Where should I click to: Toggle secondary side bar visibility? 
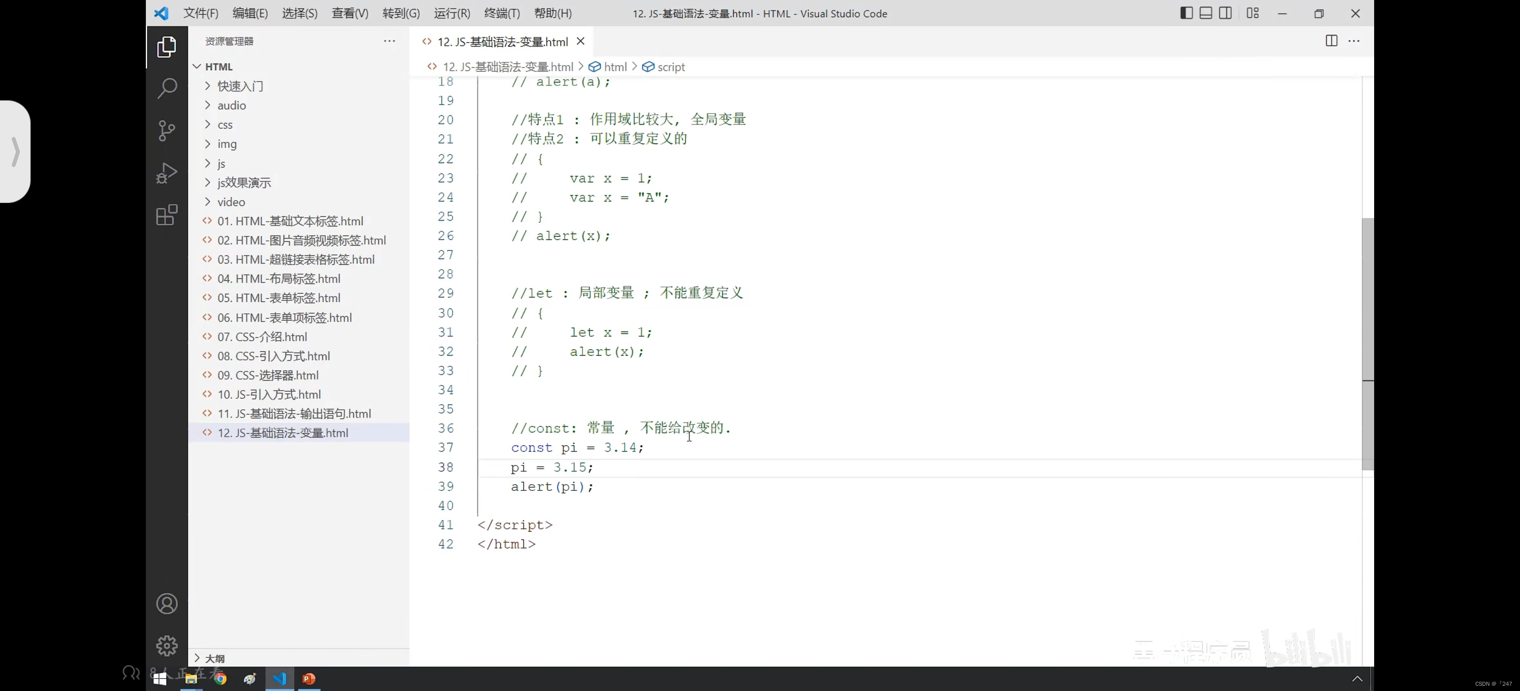(x=1225, y=13)
